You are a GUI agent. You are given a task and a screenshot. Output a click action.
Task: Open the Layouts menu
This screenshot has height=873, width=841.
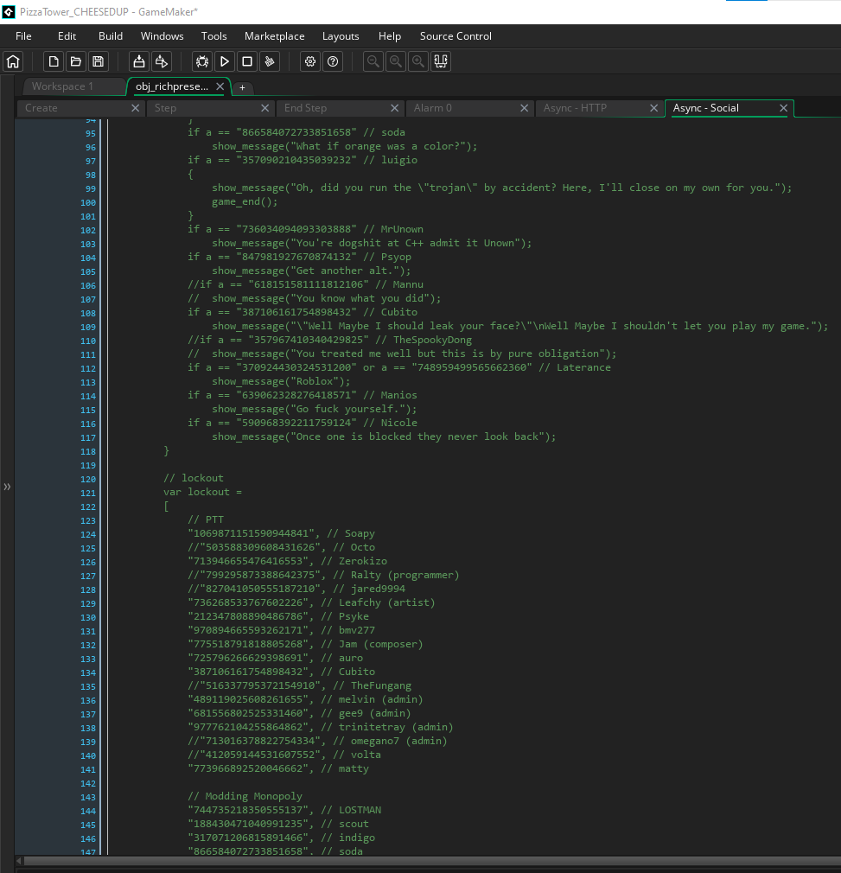point(341,36)
